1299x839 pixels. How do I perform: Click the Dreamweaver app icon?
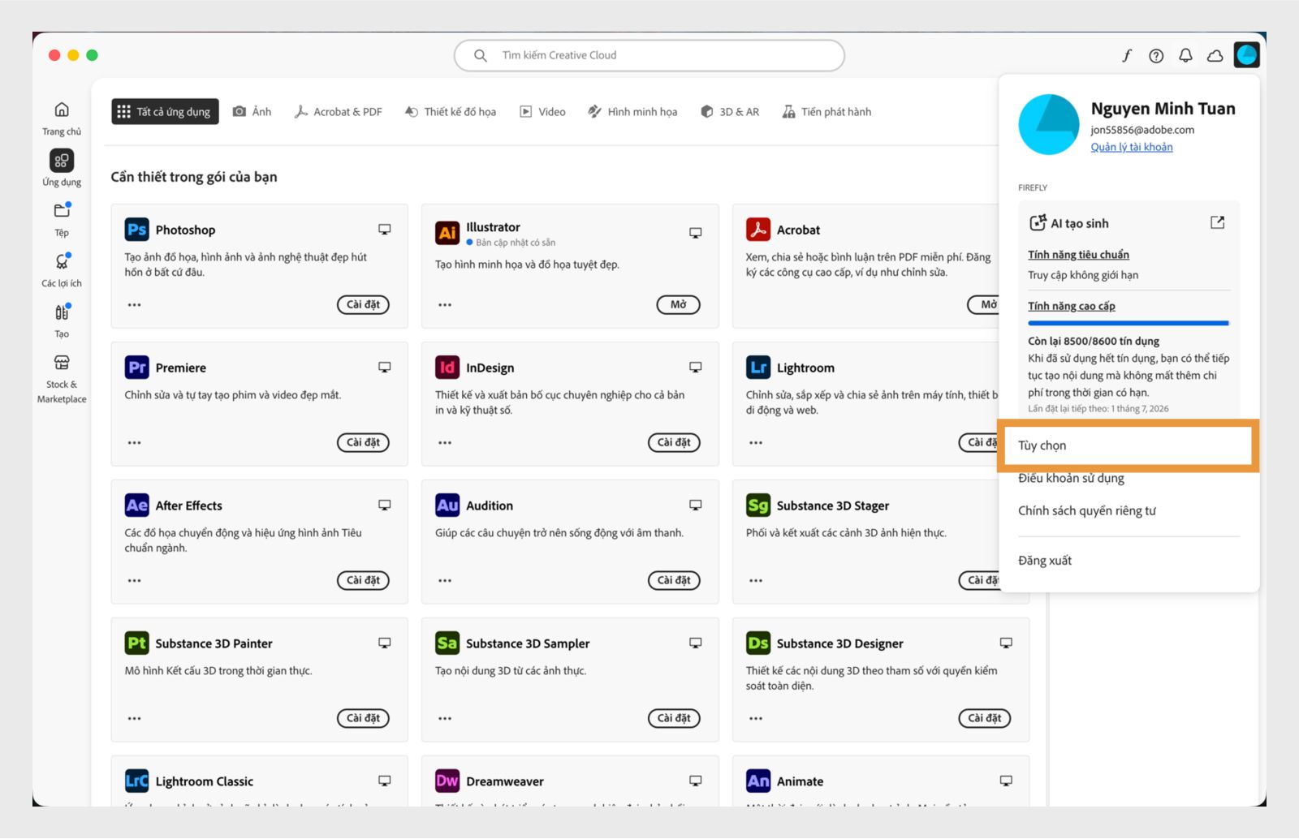click(447, 781)
